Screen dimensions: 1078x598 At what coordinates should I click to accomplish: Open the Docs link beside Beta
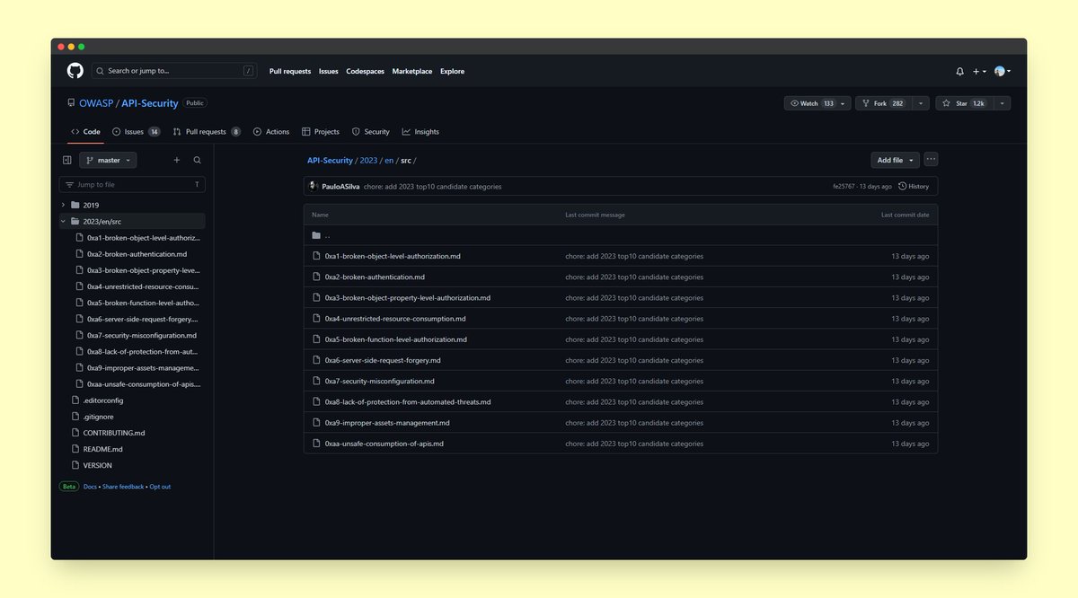pyautogui.click(x=90, y=487)
